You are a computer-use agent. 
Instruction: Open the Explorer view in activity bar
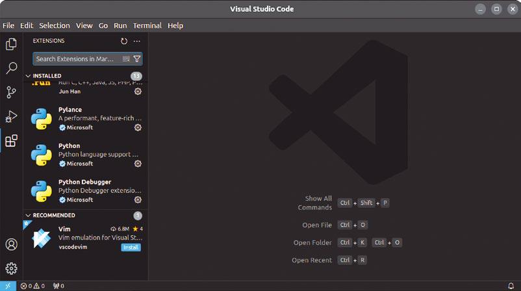pyautogui.click(x=11, y=44)
